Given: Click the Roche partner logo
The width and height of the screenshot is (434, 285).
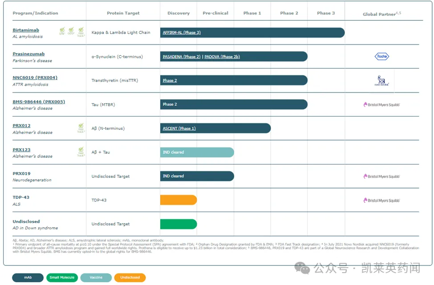Looking at the screenshot, I should pos(381,56).
